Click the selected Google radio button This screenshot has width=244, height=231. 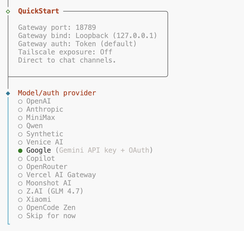pyautogui.click(x=20, y=151)
